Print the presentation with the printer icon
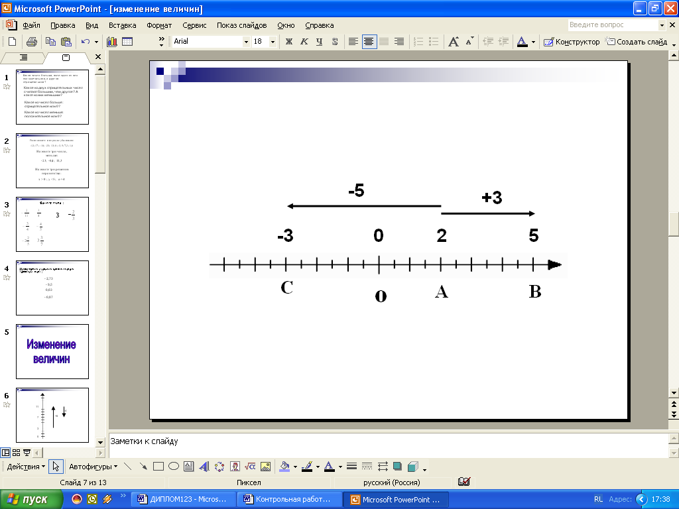This screenshot has width=679, height=509. point(31,42)
